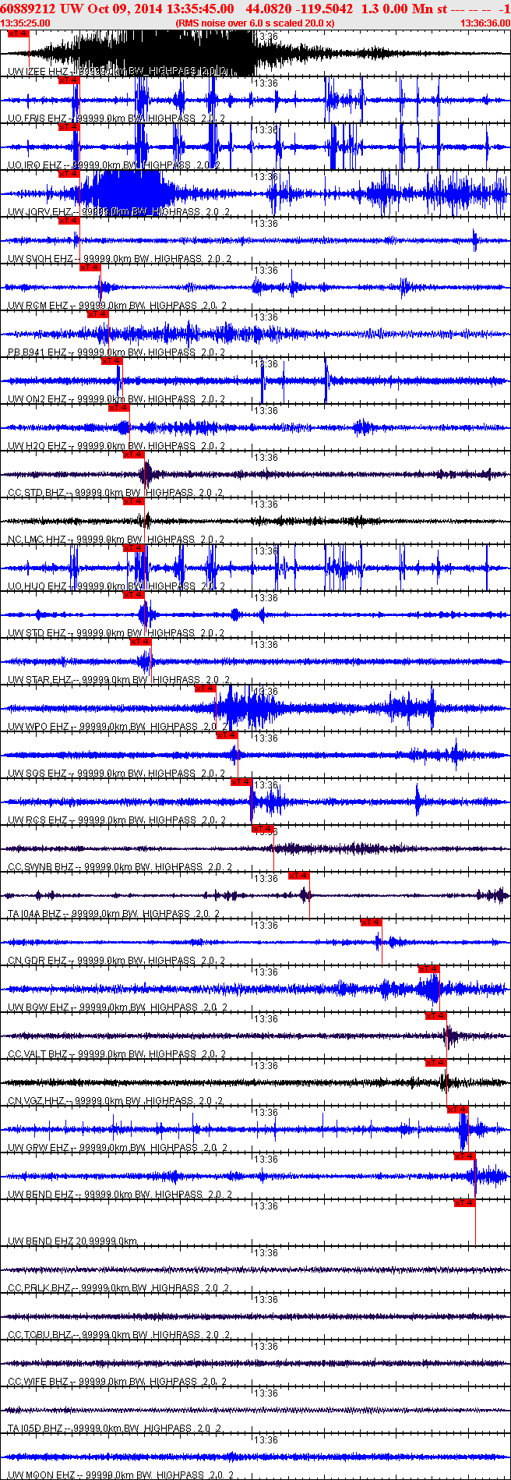Select the UO FRIS EHZ station label
Viewport: 511px width, 1480px height.
[116, 119]
